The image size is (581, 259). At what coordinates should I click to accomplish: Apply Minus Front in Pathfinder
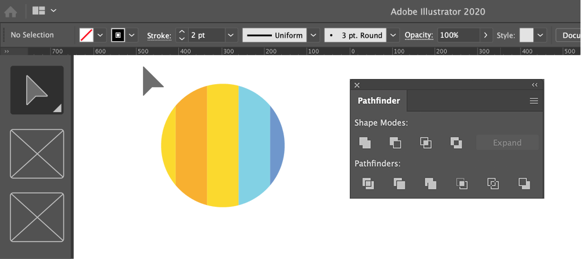point(395,143)
